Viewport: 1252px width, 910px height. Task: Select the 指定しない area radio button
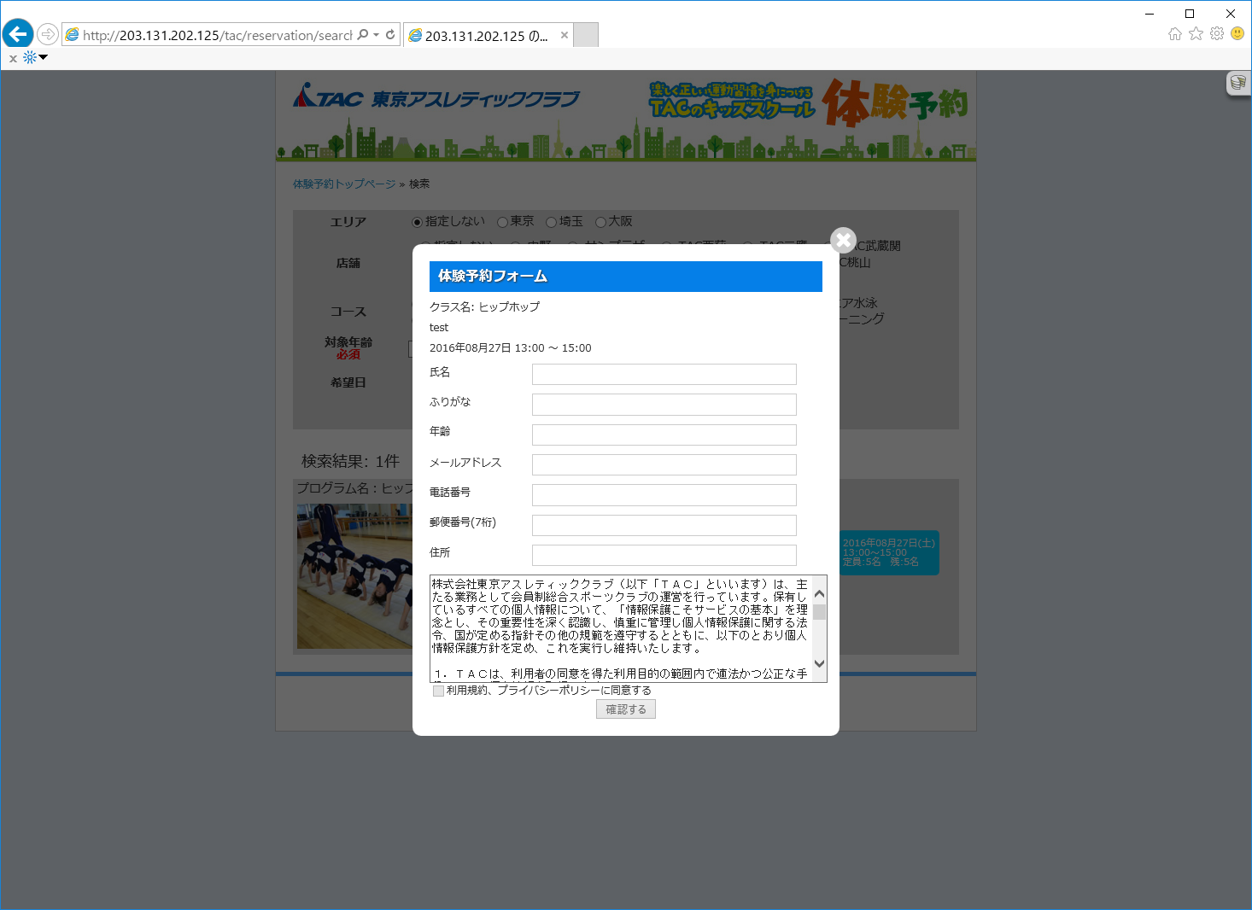click(x=417, y=222)
